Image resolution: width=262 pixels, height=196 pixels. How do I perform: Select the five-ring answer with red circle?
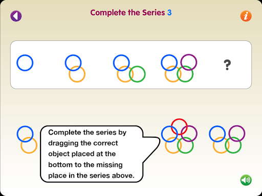(x=179, y=136)
